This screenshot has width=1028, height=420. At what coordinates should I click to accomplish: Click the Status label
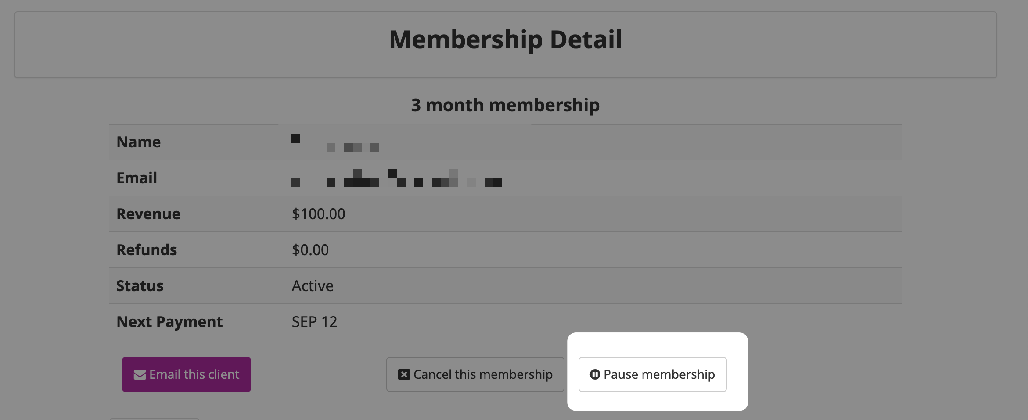[x=140, y=286]
